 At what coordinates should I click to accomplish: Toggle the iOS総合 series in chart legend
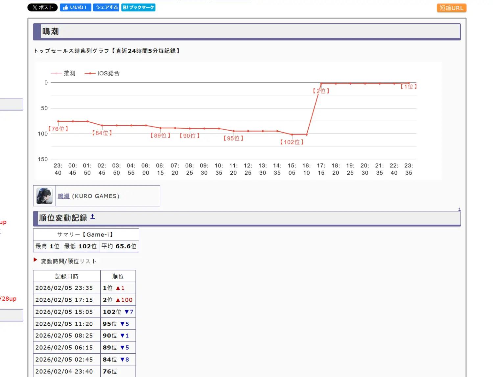click(102, 73)
